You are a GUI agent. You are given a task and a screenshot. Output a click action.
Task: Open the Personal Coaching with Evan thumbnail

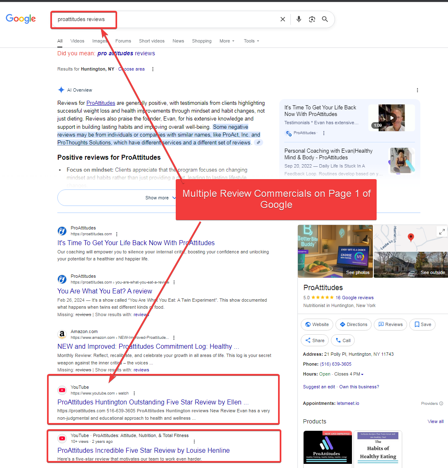coord(401,161)
